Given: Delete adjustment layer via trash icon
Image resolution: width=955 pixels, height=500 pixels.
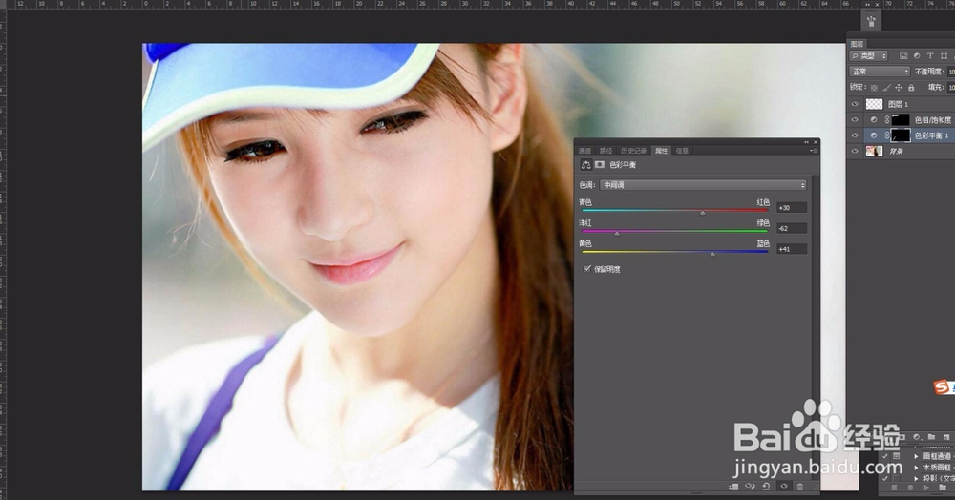Looking at the screenshot, I should [800, 486].
